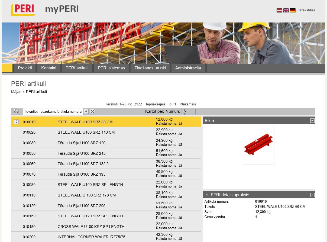Clear the search with the X button
This screenshot has width=327, height=242.
pyautogui.click(x=92, y=111)
